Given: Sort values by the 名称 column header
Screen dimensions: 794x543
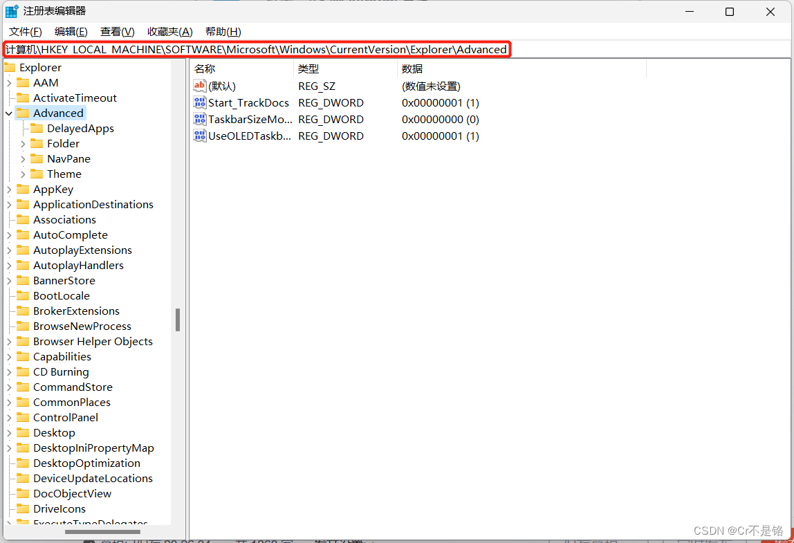Looking at the screenshot, I should pyautogui.click(x=242, y=69).
